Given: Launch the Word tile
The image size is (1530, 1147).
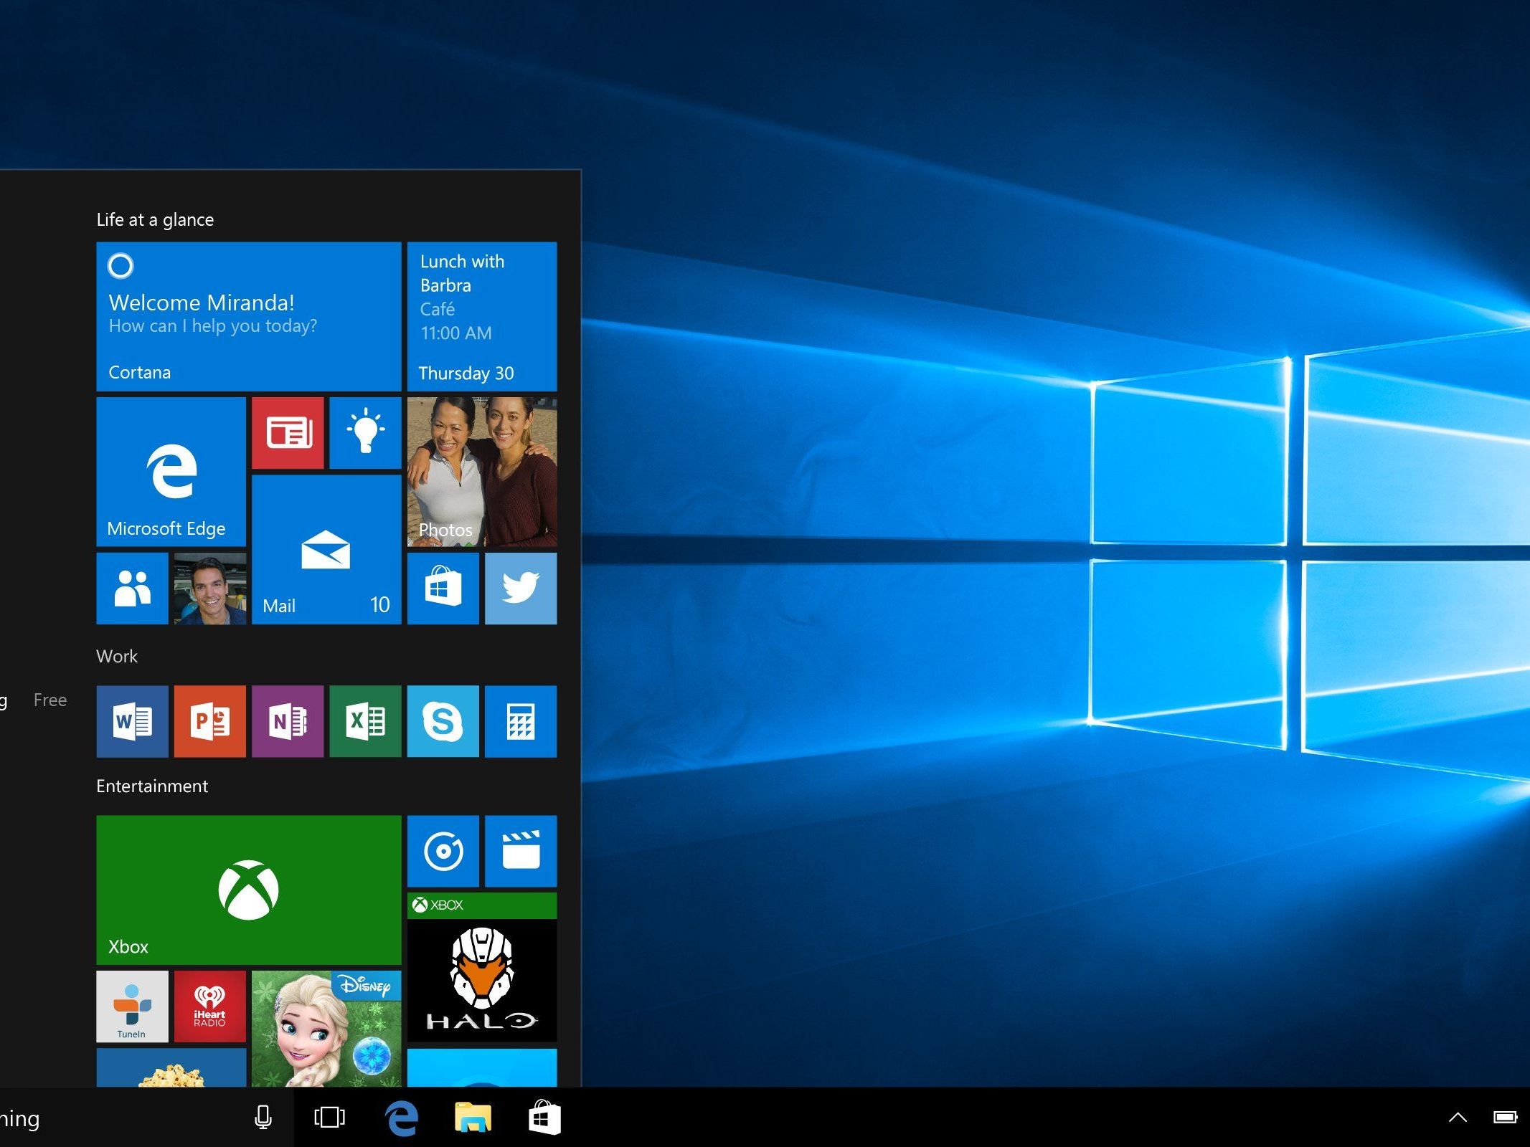Looking at the screenshot, I should pyautogui.click(x=132, y=721).
